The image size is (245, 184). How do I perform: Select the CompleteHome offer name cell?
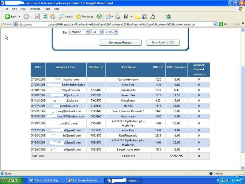128,79
